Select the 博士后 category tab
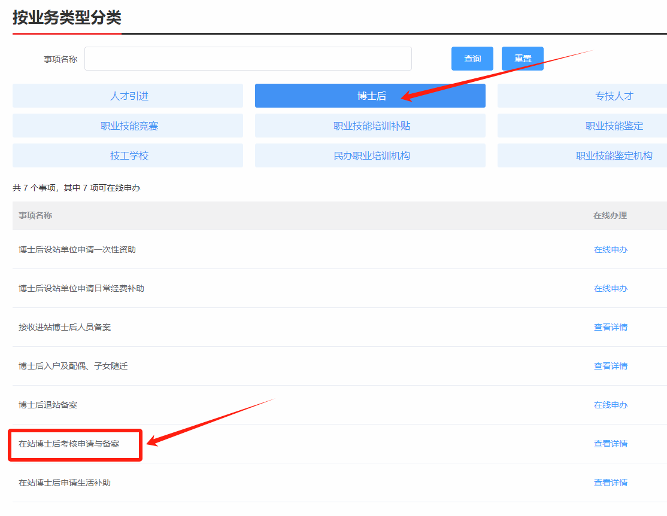The height and width of the screenshot is (516, 667). (x=370, y=96)
